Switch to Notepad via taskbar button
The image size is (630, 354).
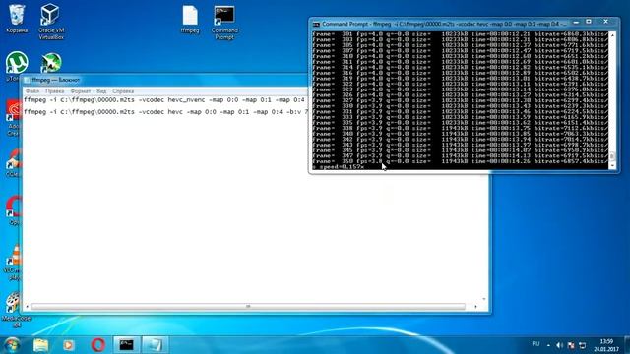(x=155, y=345)
